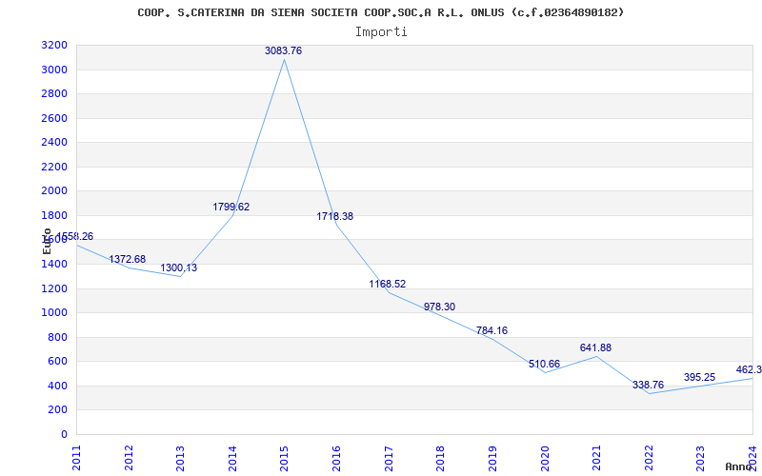Select the 2022 year axis label
This screenshot has width=762, height=476.
pos(649,458)
